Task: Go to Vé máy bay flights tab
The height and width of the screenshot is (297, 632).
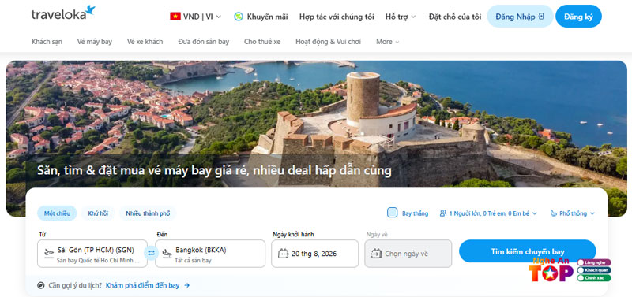Action: point(95,42)
